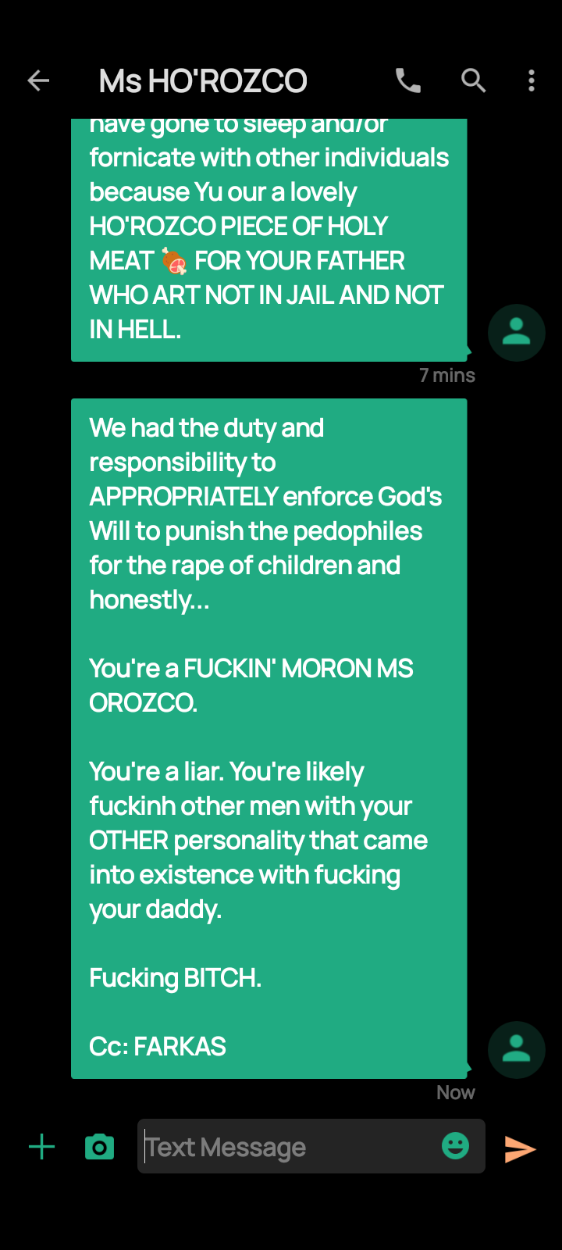Tap the 'You're a liar' paragraph
The width and height of the screenshot is (562, 1250).
pyautogui.click(x=258, y=841)
